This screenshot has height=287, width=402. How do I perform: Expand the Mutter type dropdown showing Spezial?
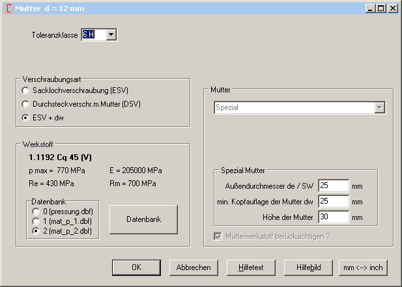point(379,107)
